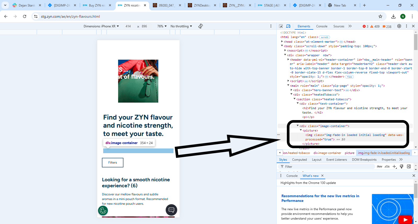Toggle element state :hov button

coord(380,167)
